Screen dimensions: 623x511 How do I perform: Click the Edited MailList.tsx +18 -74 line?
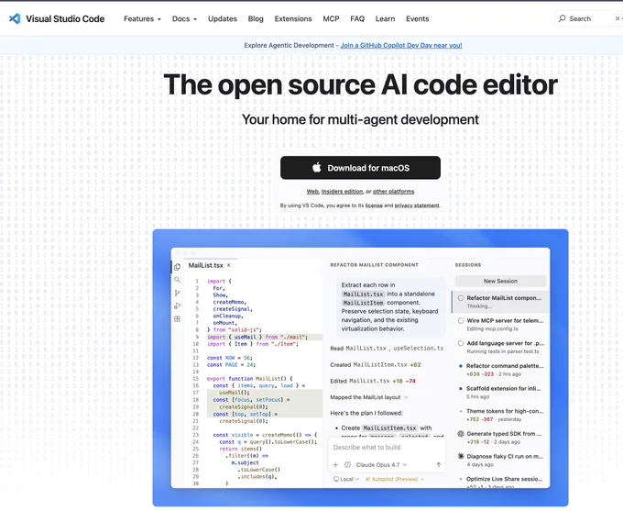373,381
